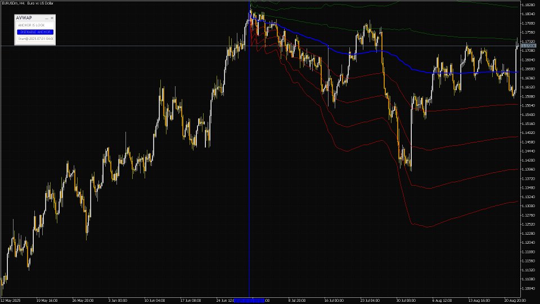Select the ANCHOR IS LOOK field
The width and height of the screenshot is (540, 304).
(x=35, y=25)
